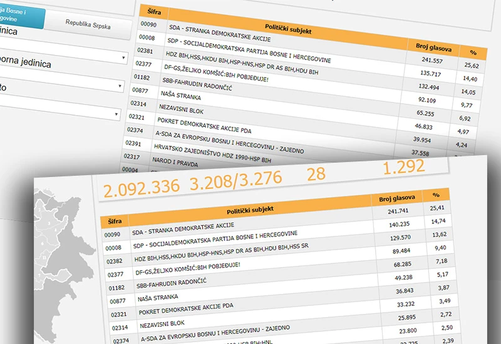Switch to the Republika Srpska tab
Screen dimensions: 501x344
(88, 24)
